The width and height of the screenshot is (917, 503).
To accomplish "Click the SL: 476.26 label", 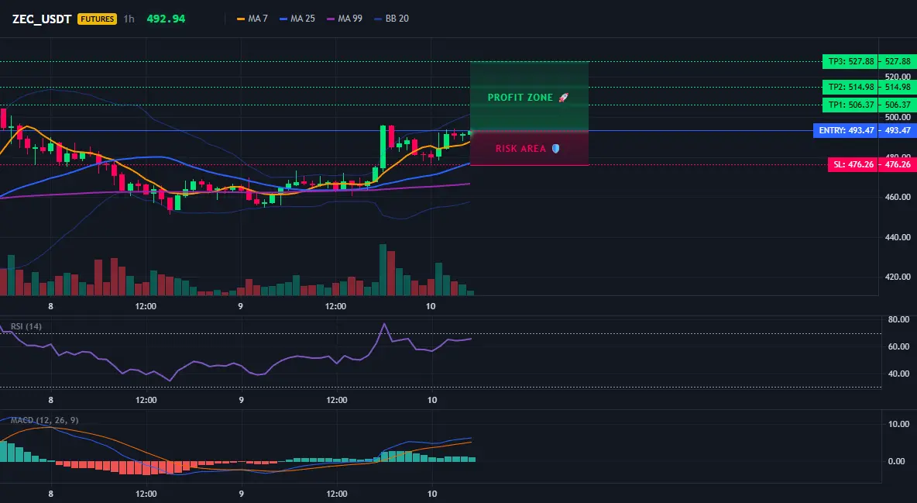I will (x=853, y=164).
